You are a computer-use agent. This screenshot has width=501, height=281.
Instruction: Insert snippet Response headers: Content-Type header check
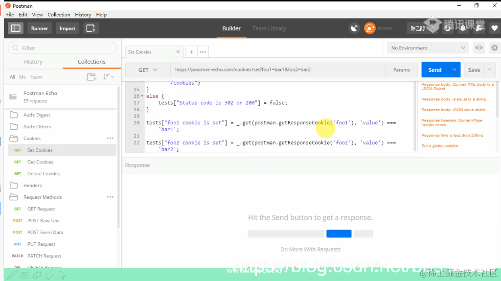pyautogui.click(x=452, y=122)
